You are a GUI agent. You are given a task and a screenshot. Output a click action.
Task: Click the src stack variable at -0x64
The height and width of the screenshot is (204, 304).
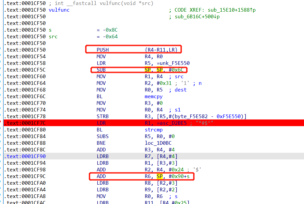coord(53,37)
